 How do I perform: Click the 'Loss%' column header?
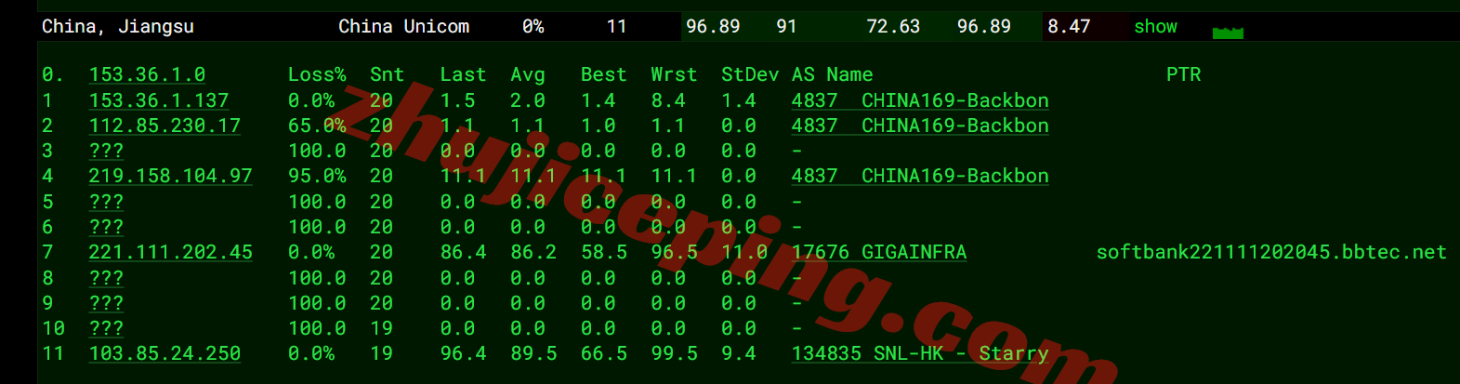coord(317,74)
